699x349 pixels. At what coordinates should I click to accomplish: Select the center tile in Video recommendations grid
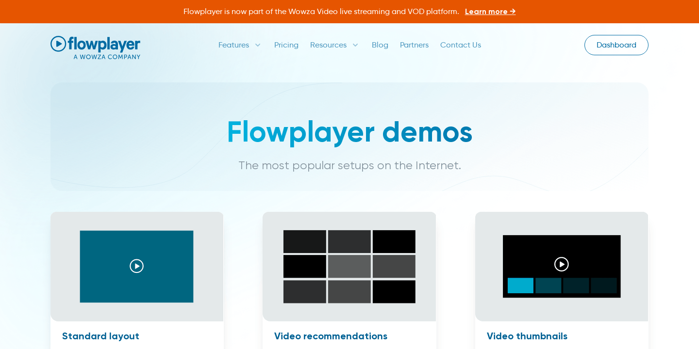tap(349, 266)
